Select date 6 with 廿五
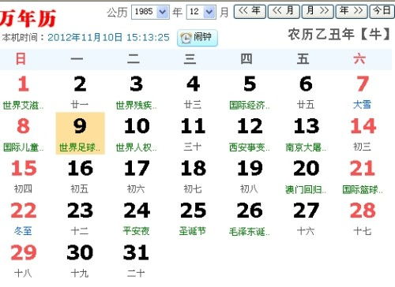Screen dimensions: 395x287 (306, 91)
